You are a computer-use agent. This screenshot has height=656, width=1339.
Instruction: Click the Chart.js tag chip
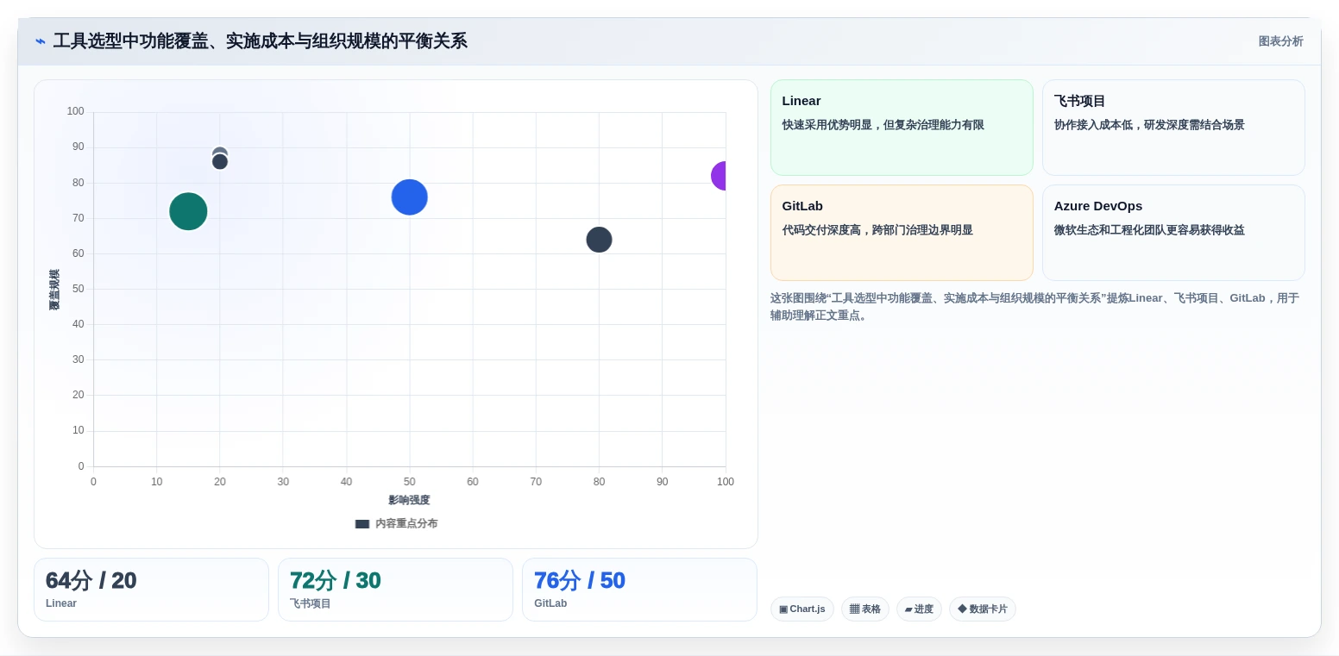coord(802,609)
